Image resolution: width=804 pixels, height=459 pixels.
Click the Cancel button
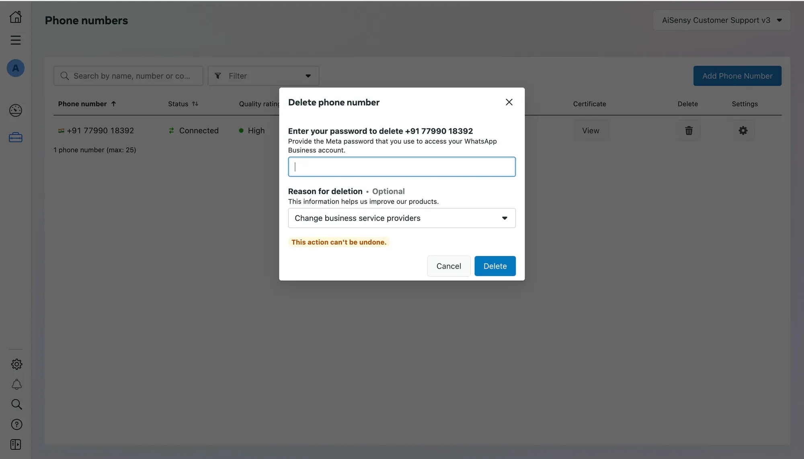[x=449, y=266]
